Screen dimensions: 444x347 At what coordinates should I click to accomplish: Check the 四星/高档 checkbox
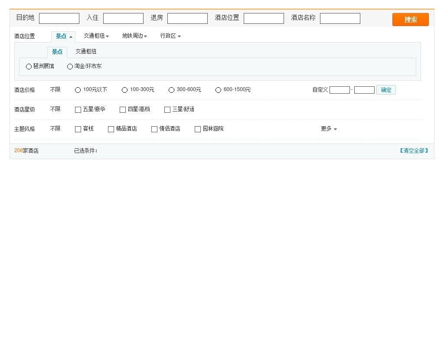point(123,110)
